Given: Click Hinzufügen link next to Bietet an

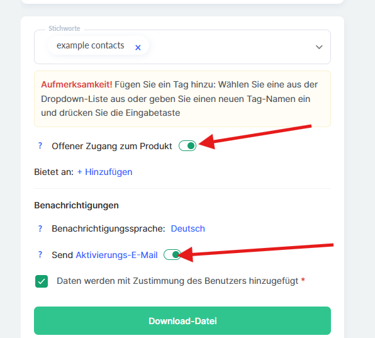Looking at the screenshot, I should 109,172.
